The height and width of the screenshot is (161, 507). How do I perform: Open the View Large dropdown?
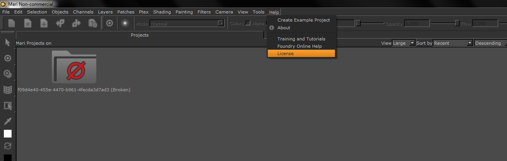coord(404,43)
